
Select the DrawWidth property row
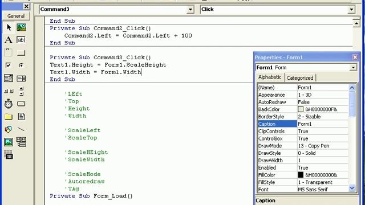tap(303, 161)
